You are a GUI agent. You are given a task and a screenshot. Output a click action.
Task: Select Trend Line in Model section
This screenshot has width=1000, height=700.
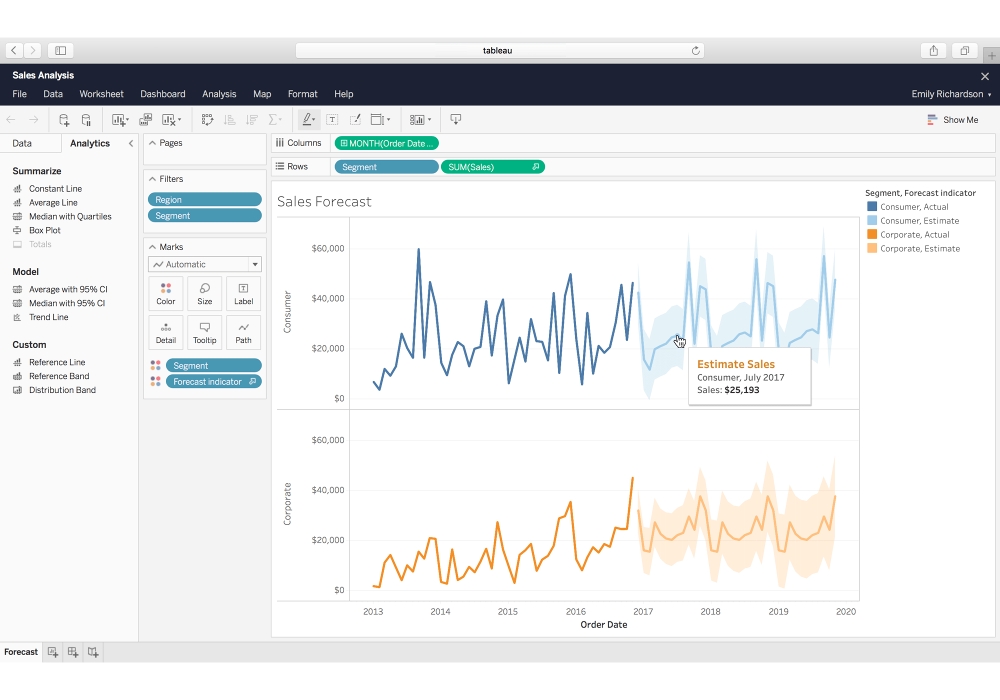point(48,317)
